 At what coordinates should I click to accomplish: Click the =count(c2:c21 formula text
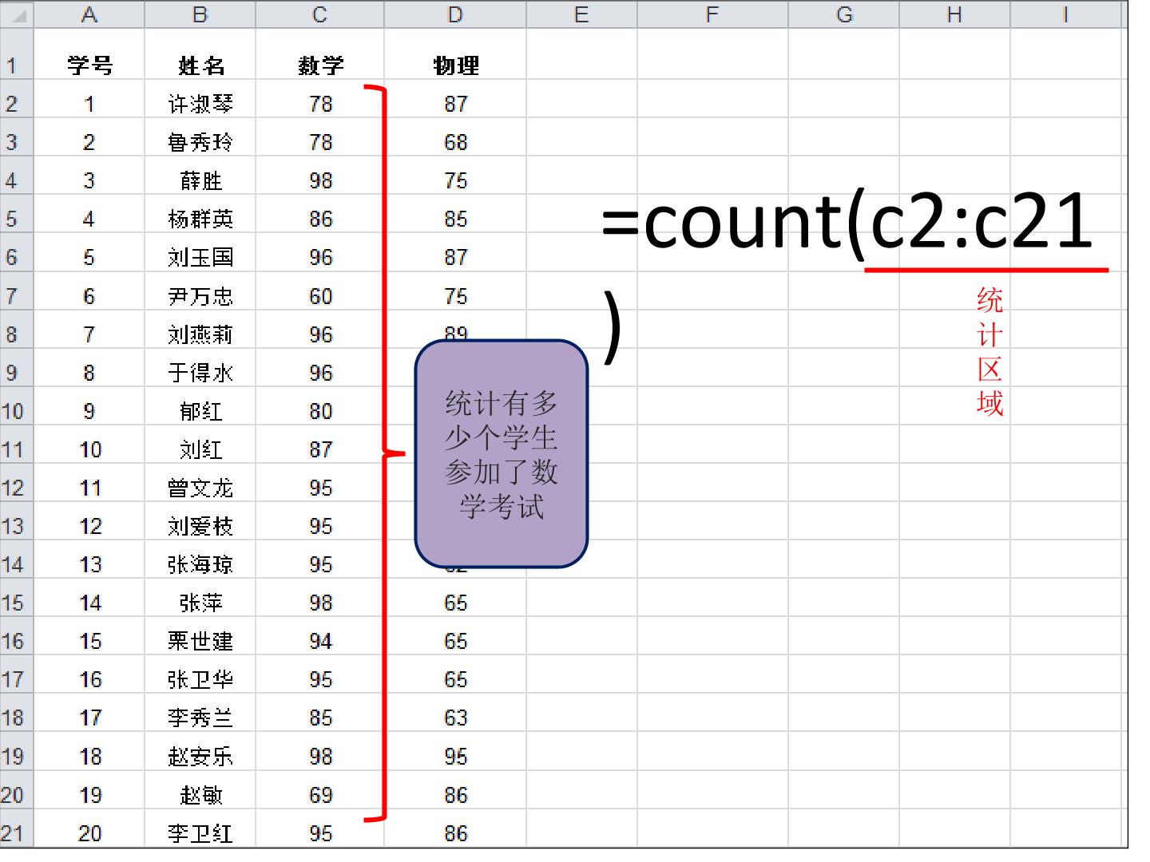point(848,220)
